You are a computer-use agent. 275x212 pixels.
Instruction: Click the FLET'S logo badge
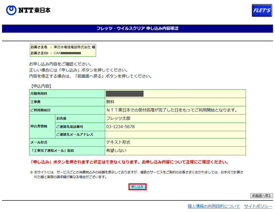262,11
